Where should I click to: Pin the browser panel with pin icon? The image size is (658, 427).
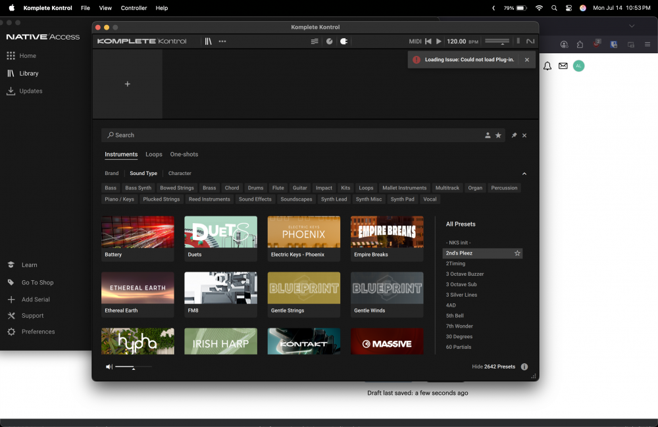tap(514, 135)
